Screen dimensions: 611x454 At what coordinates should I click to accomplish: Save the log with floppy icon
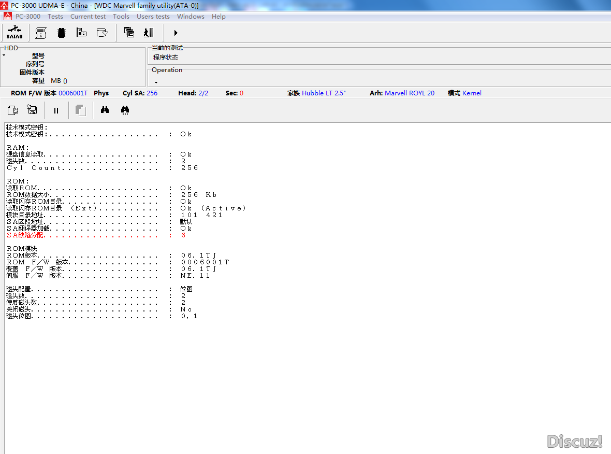coord(32,110)
